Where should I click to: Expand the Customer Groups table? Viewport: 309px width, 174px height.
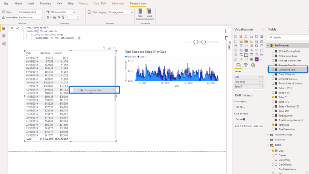(x=268, y=134)
